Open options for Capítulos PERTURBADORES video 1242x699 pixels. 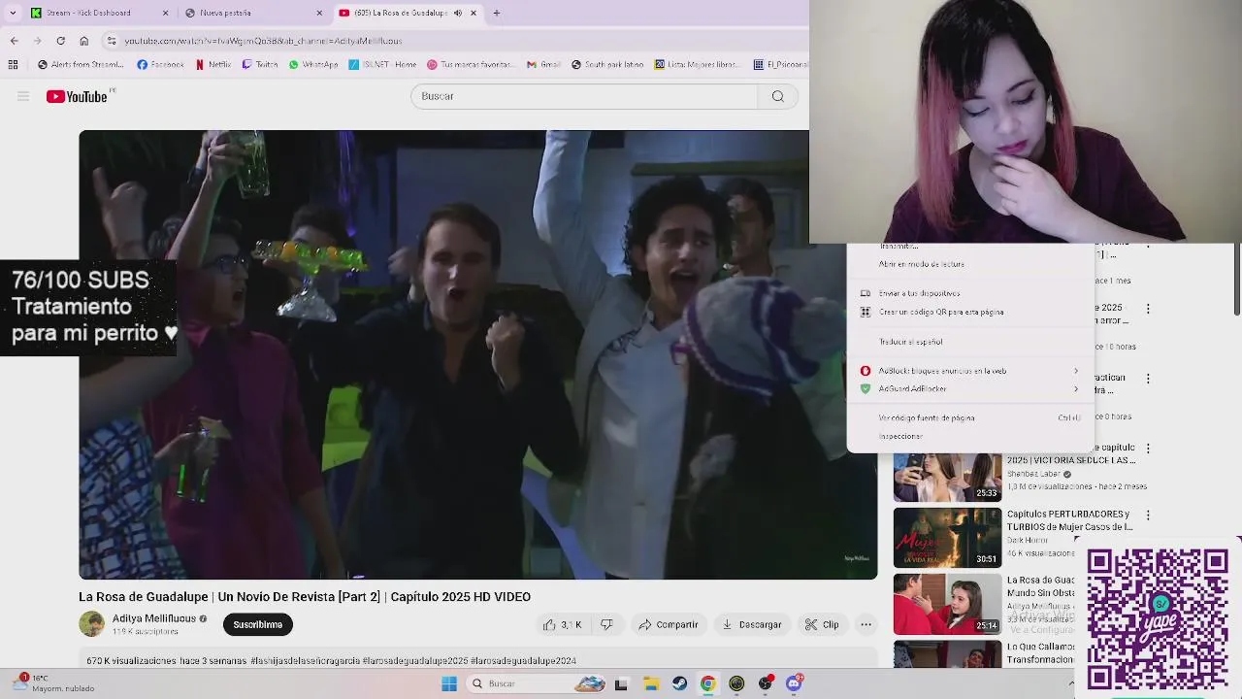(x=1148, y=516)
